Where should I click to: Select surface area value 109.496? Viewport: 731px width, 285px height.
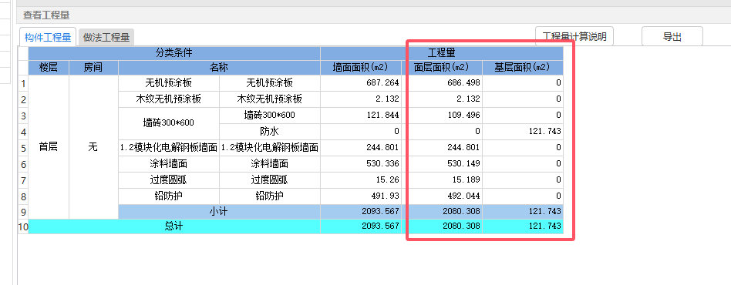click(x=442, y=115)
